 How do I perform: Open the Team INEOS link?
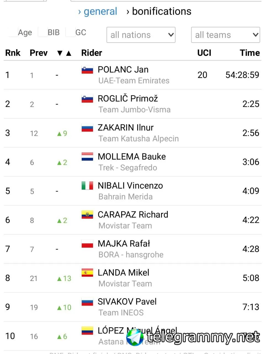point(121,313)
